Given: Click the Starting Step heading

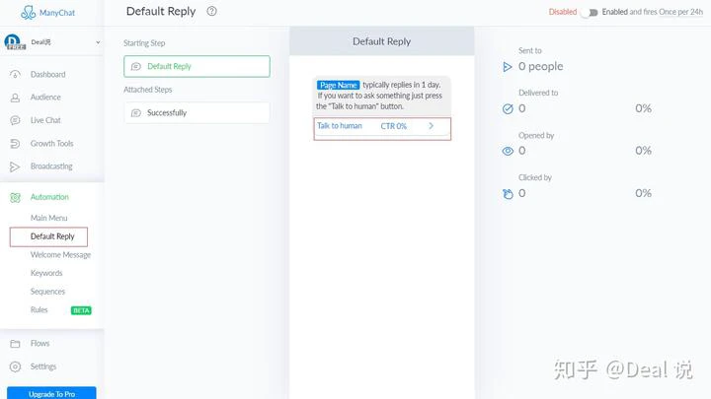Looking at the screenshot, I should tap(144, 43).
